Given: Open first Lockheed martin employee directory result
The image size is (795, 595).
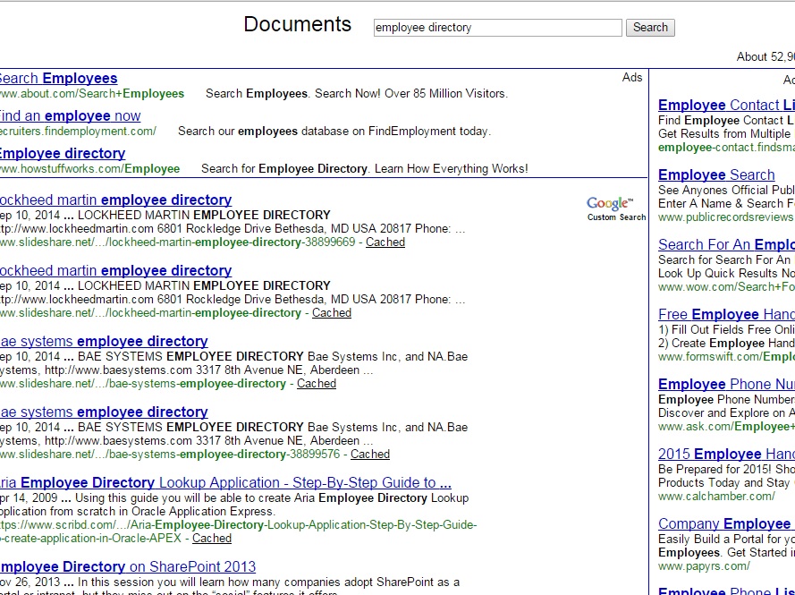Looking at the screenshot, I should 115,200.
